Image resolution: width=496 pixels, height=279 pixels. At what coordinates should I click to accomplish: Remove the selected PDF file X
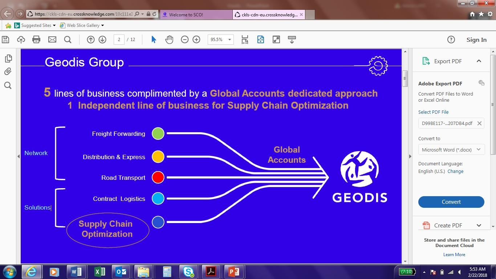click(479, 123)
